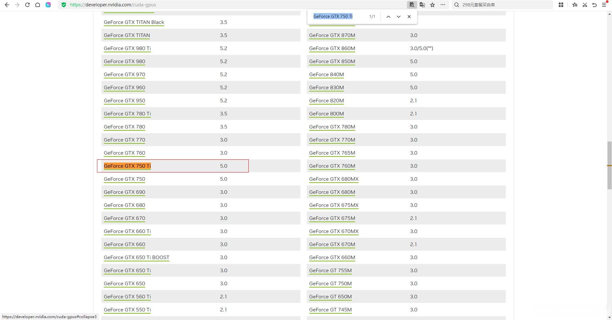612x320 pixels.
Task: Open the GeForce GTX 860M link
Action: pos(332,48)
